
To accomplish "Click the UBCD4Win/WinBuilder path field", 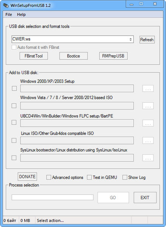I will click(77, 123).
